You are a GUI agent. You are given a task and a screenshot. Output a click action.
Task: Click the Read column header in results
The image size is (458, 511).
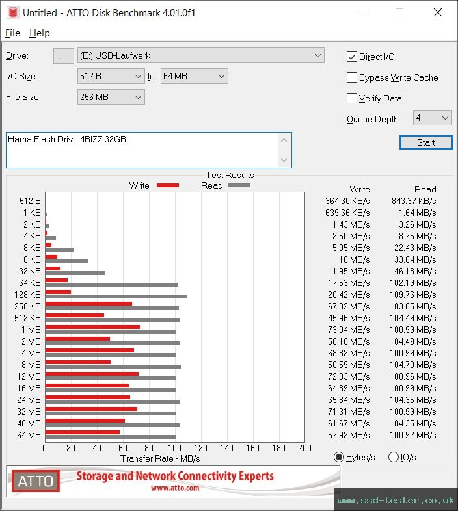[425, 189]
